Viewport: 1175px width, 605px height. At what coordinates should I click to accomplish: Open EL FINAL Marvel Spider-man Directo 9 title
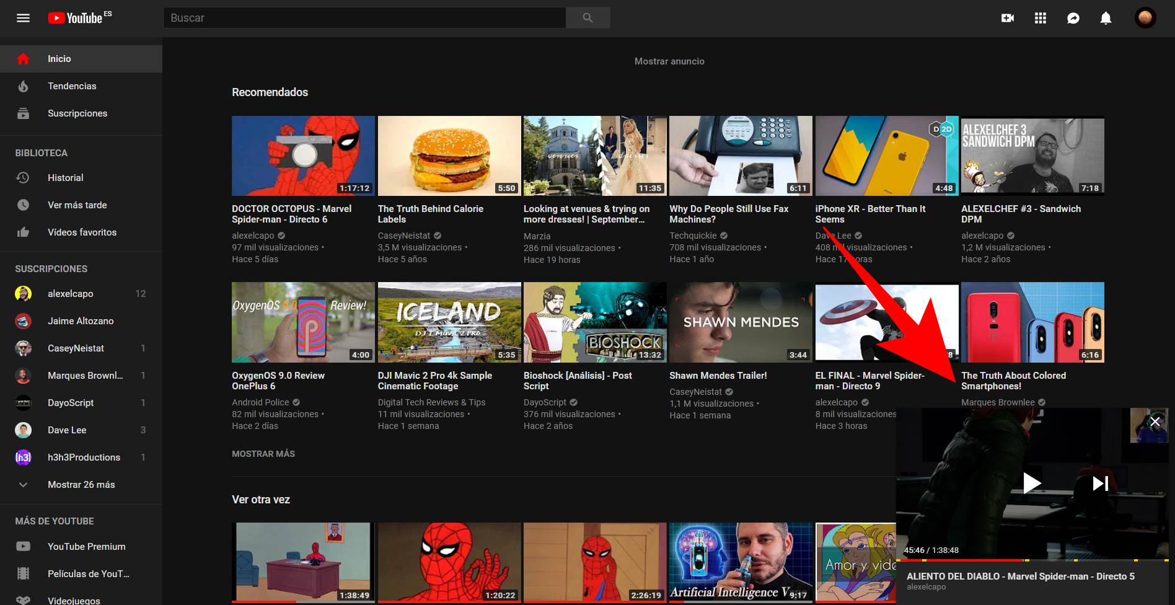click(870, 381)
